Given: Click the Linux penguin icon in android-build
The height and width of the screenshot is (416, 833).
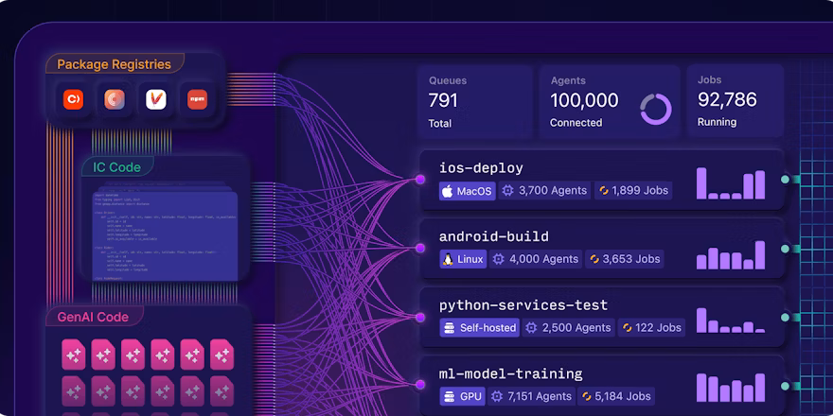Looking at the screenshot, I should 448,259.
